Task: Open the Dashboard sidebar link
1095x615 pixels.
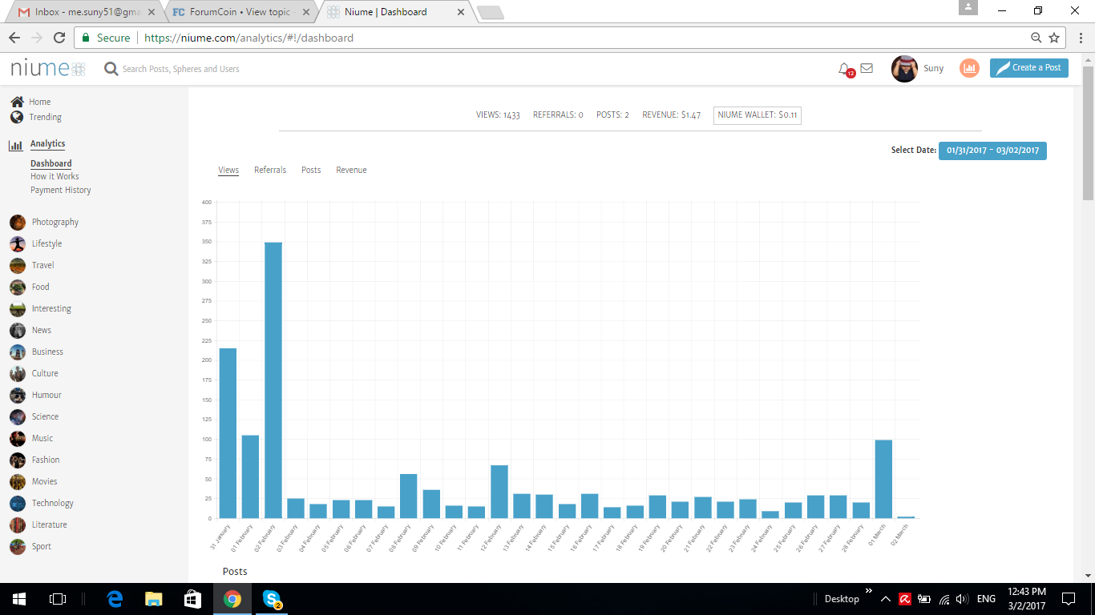Action: pos(51,163)
